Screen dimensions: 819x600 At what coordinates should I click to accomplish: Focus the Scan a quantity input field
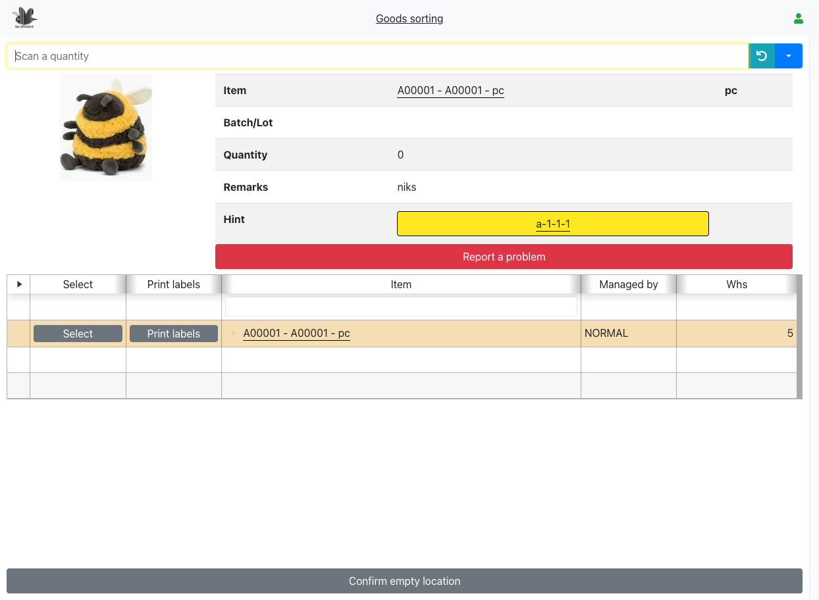point(377,56)
